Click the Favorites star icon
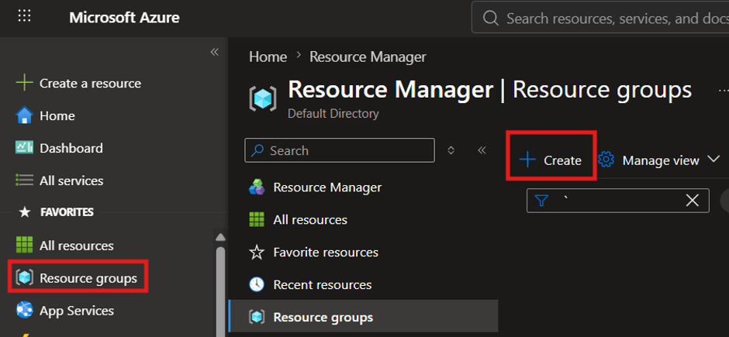 point(25,212)
